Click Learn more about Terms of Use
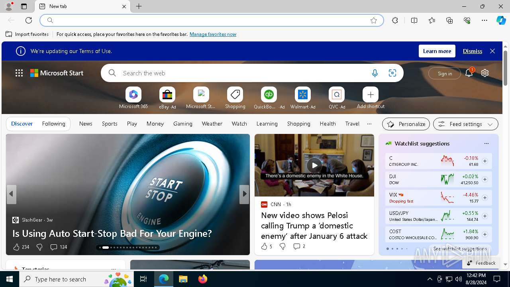This screenshot has height=287, width=510. pyautogui.click(x=437, y=51)
